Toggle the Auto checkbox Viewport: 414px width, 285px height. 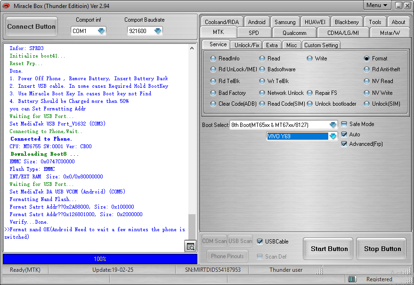click(x=344, y=134)
